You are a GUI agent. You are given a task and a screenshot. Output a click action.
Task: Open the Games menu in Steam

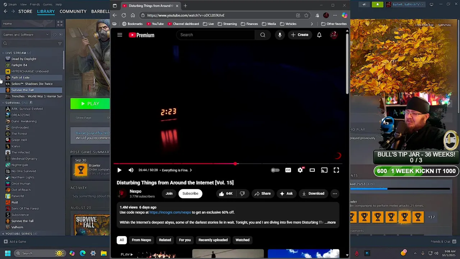point(47,4)
